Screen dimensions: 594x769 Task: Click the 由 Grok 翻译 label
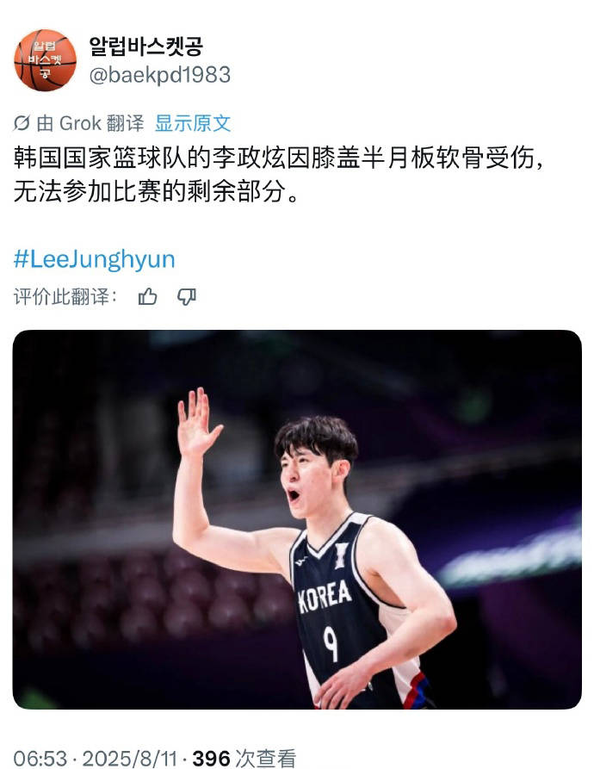tap(90, 123)
